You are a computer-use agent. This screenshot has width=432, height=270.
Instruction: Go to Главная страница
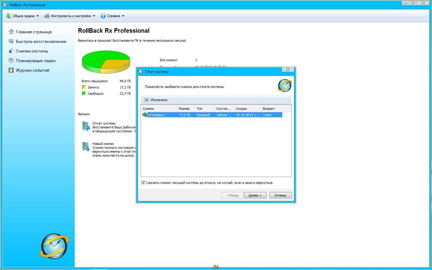click(x=34, y=32)
